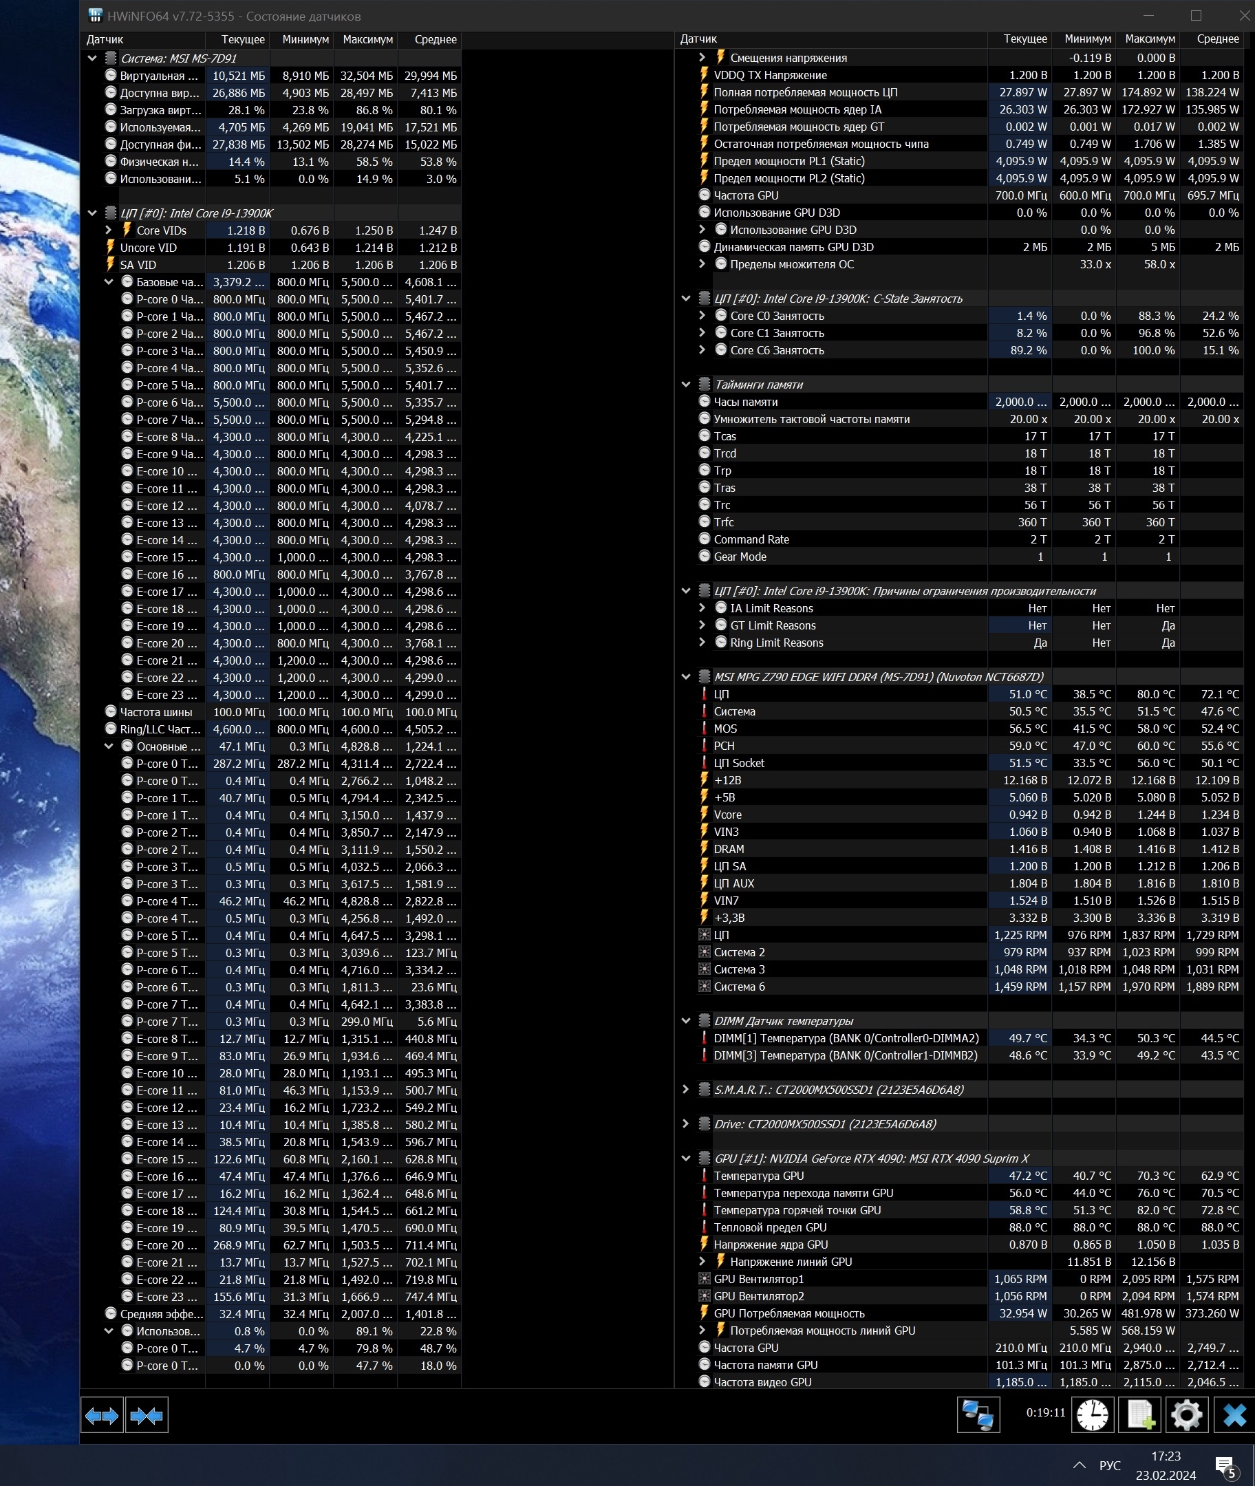Click the lightning icon beside Uncore VID
This screenshot has height=1486, width=1255.
point(110,248)
